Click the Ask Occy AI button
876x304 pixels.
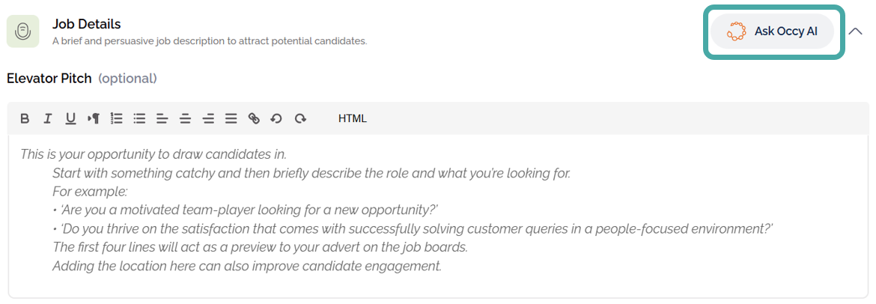[x=772, y=31]
